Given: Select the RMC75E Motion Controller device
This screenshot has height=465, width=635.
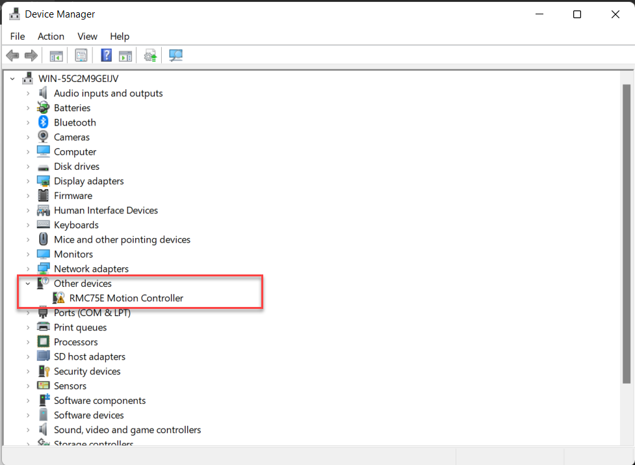Looking at the screenshot, I should coord(126,298).
